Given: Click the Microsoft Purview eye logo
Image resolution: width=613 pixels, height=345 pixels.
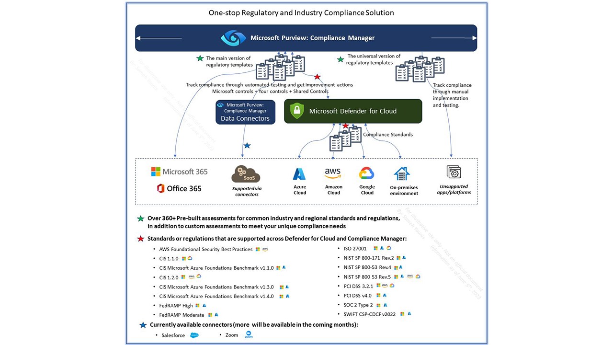Looking at the screenshot, I should [x=233, y=38].
